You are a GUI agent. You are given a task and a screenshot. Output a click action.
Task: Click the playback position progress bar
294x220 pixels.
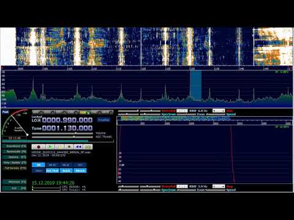[x=58, y=141]
